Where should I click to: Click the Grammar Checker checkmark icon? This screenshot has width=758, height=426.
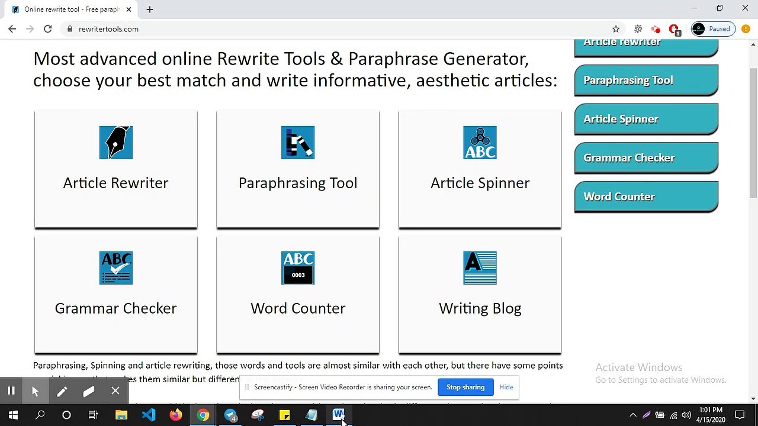116,268
